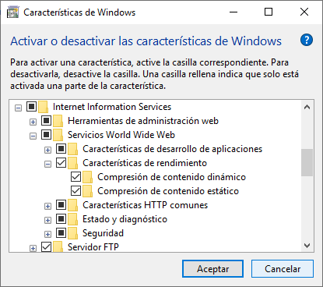Select the Servicios World Wide Web label
This screenshot has width=323, height=287.
coord(121,135)
